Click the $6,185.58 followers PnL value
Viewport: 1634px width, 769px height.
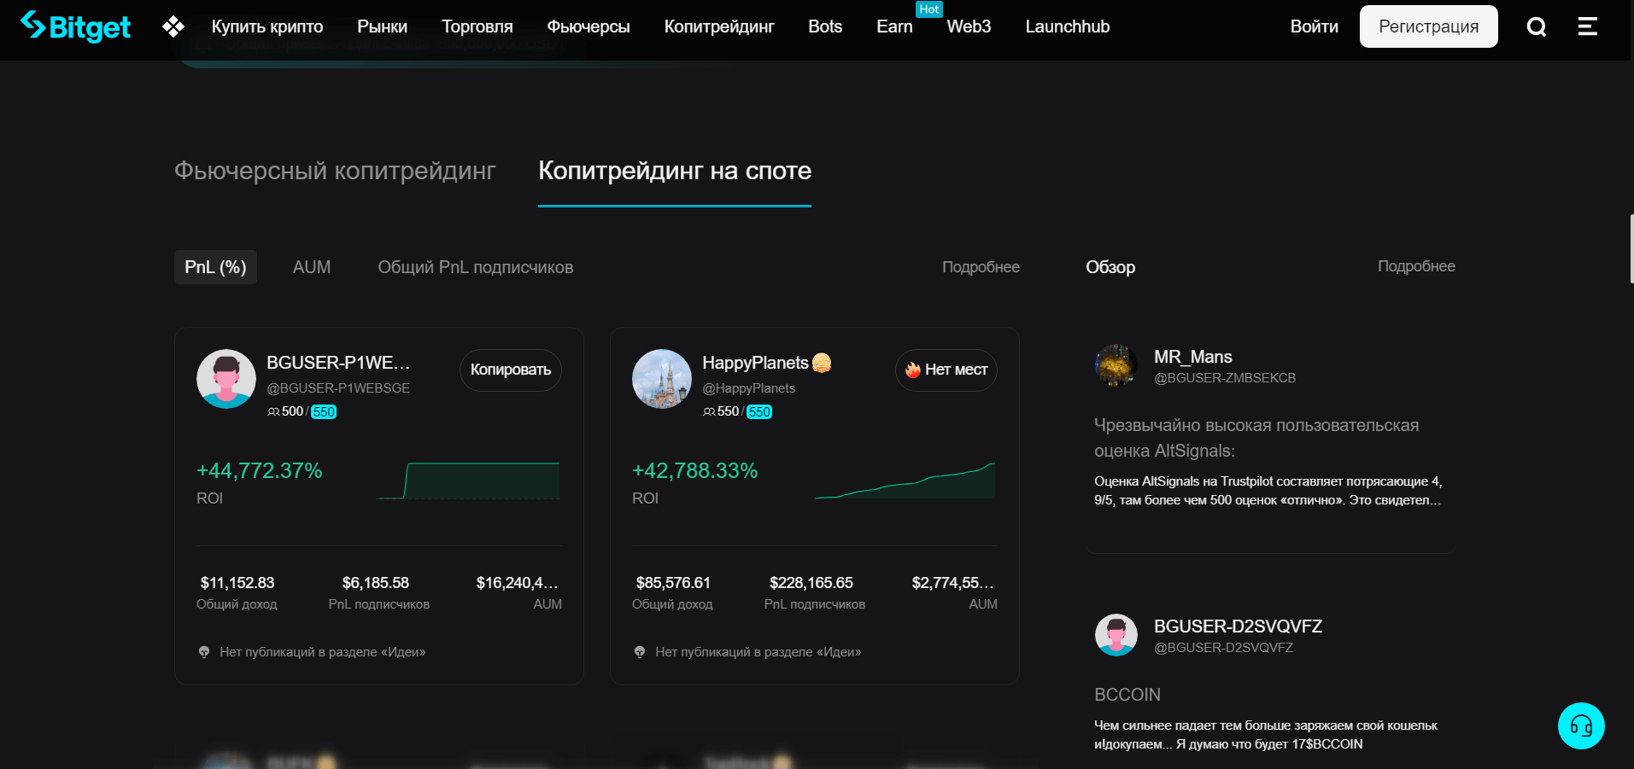click(376, 583)
